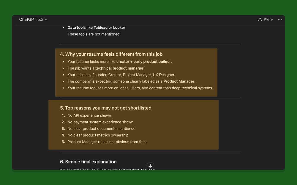This screenshot has height=185, width=297.
Task: Click list item 'No payment system experience shown'
Action: (100, 122)
